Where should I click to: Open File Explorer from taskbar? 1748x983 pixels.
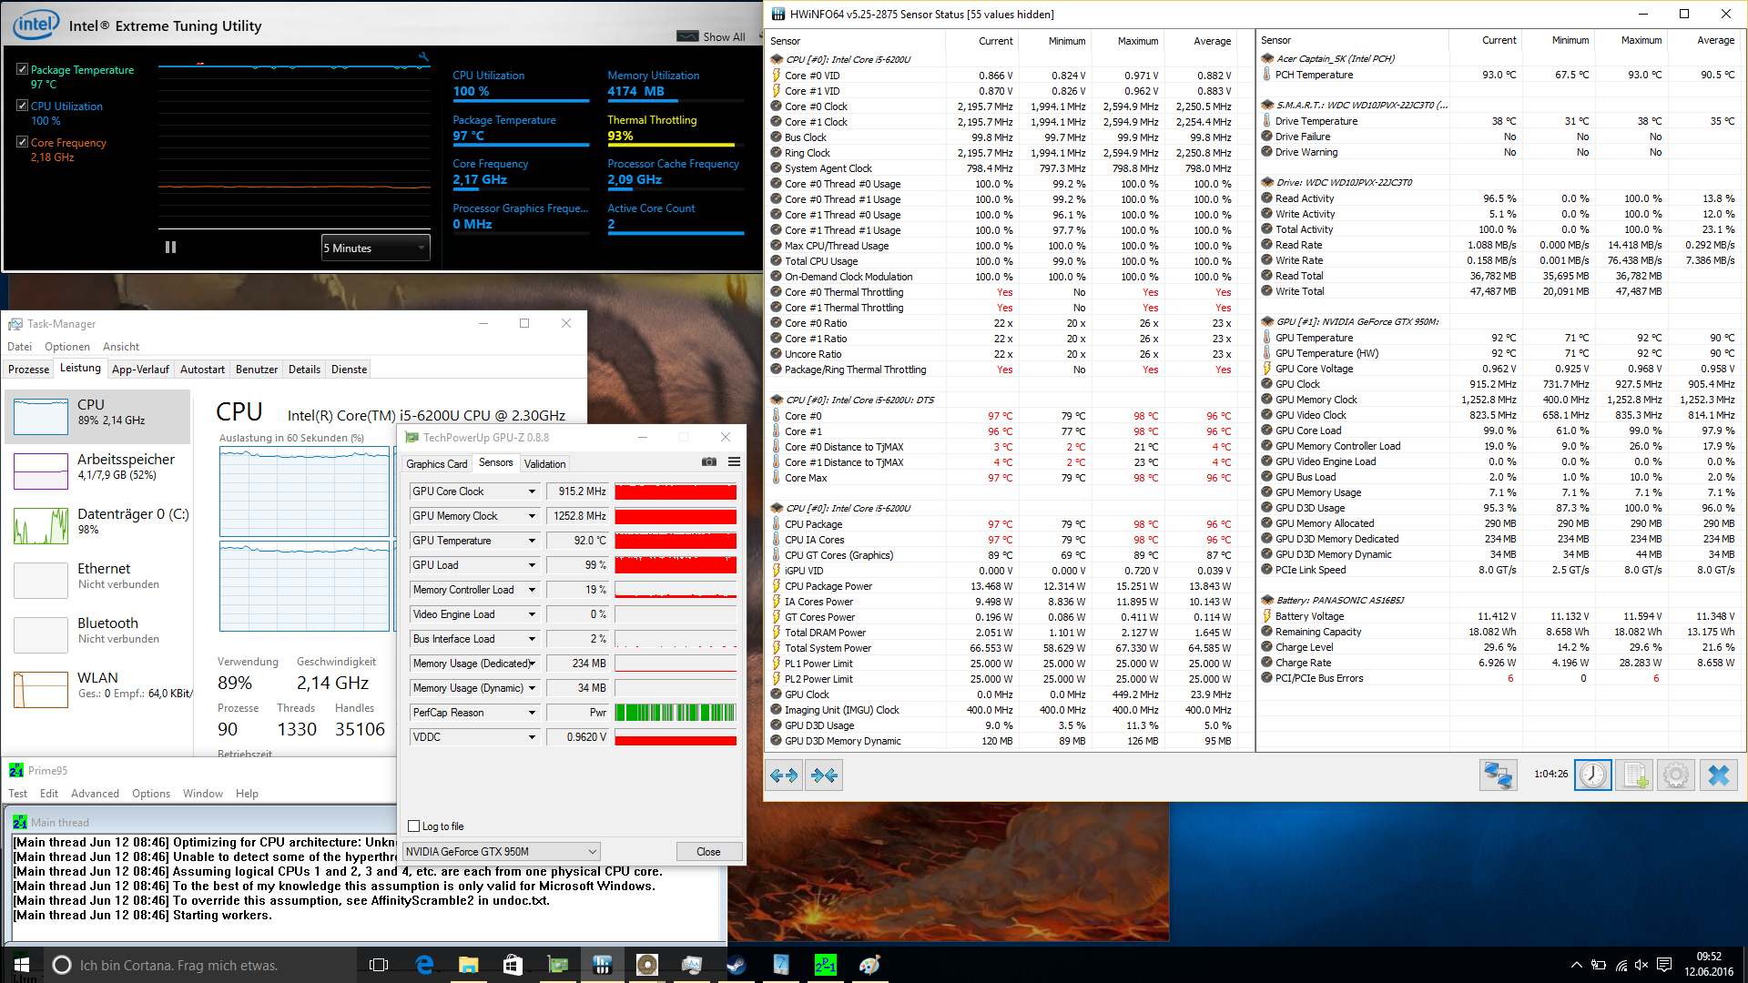tap(468, 965)
